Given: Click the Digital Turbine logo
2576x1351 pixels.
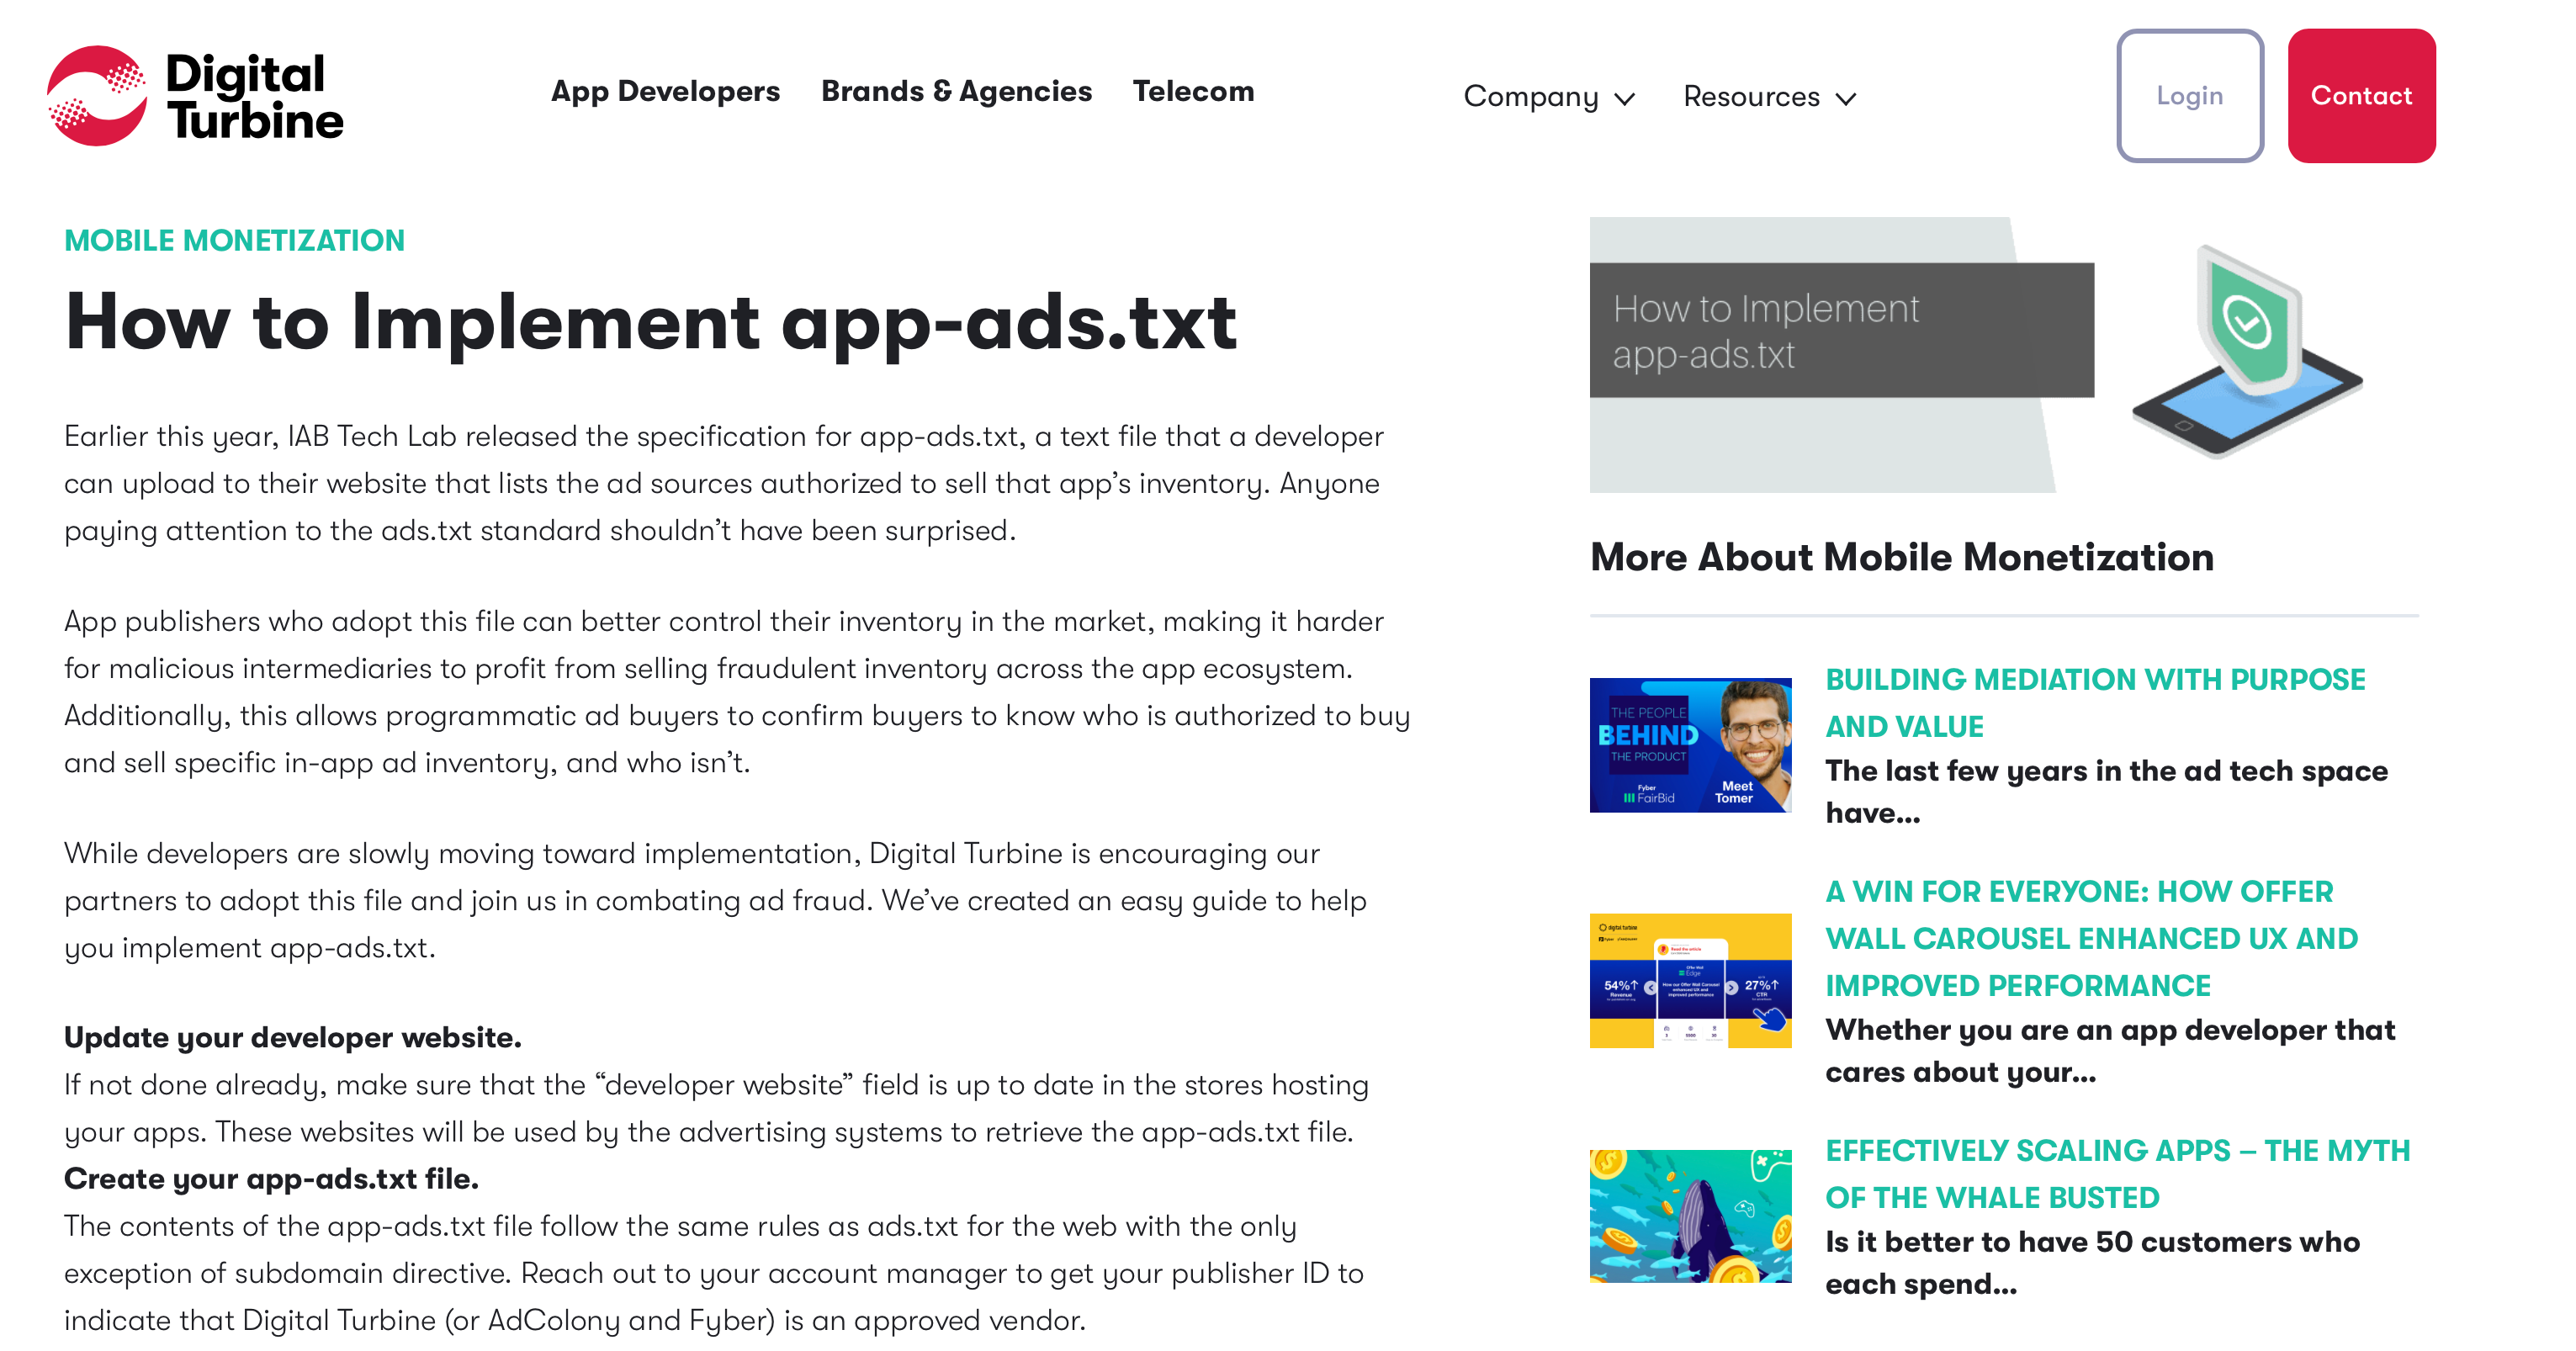Looking at the screenshot, I should click(195, 96).
